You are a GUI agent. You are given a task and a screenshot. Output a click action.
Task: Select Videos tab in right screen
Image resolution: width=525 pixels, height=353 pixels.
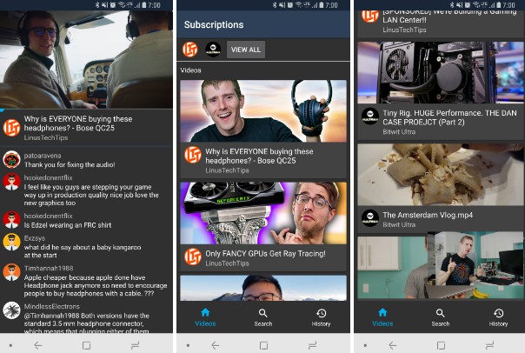[x=382, y=317]
